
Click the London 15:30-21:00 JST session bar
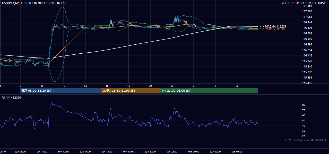pyautogui.click(x=131, y=91)
